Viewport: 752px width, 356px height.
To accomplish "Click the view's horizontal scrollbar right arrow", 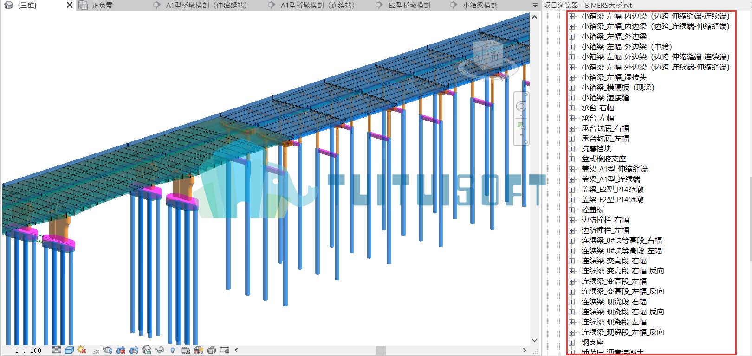I will pos(525,350).
